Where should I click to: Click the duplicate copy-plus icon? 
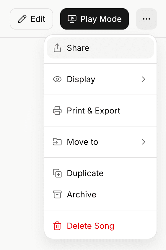click(57, 173)
